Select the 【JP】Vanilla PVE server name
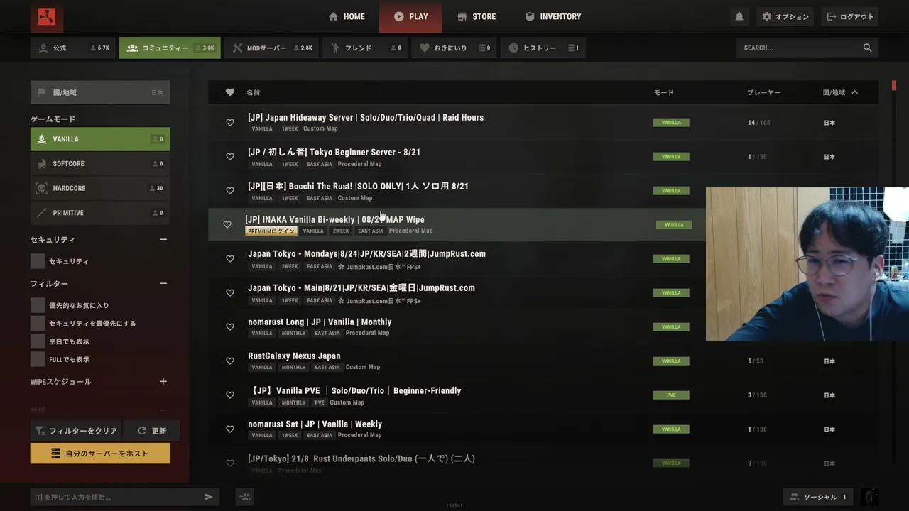The width and height of the screenshot is (909, 511). click(355, 390)
